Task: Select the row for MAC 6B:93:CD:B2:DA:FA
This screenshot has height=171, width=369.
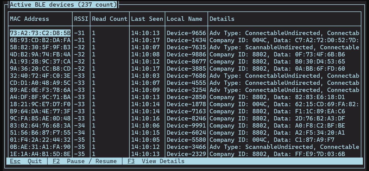Action: click(x=40, y=40)
